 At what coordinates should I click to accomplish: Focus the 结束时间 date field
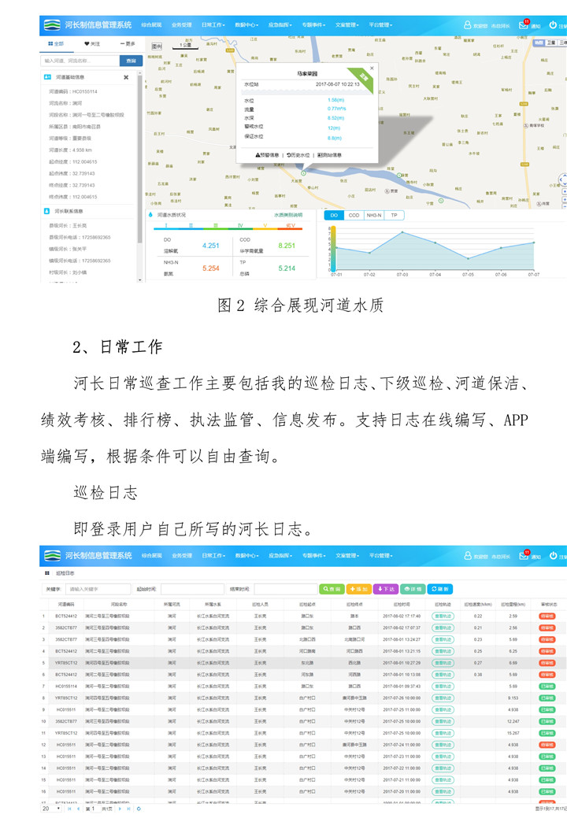[x=285, y=589]
